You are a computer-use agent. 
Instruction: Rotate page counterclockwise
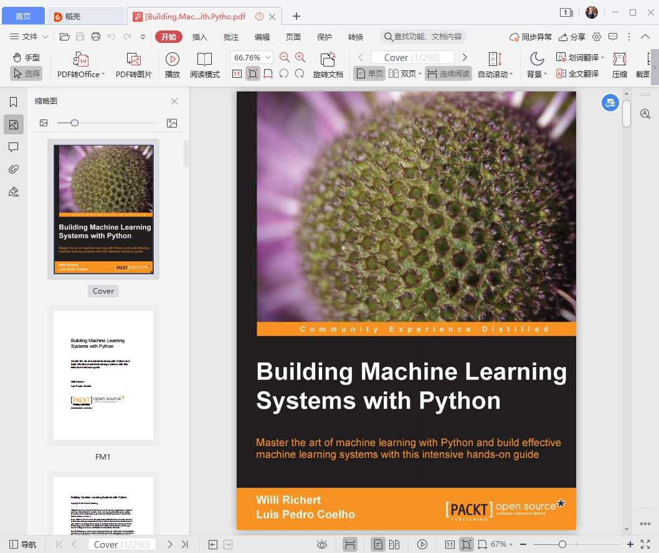coord(284,74)
